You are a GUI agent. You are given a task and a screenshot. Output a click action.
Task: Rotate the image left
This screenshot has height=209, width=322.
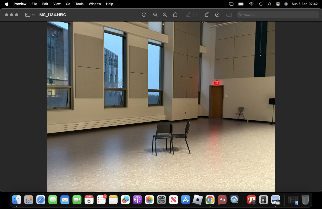click(x=207, y=15)
